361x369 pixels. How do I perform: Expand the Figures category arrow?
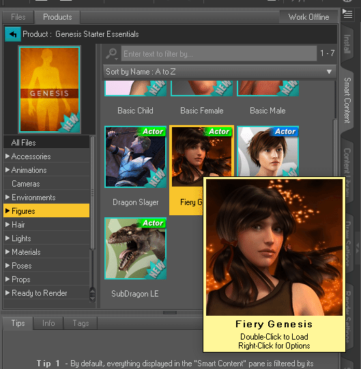click(8, 211)
